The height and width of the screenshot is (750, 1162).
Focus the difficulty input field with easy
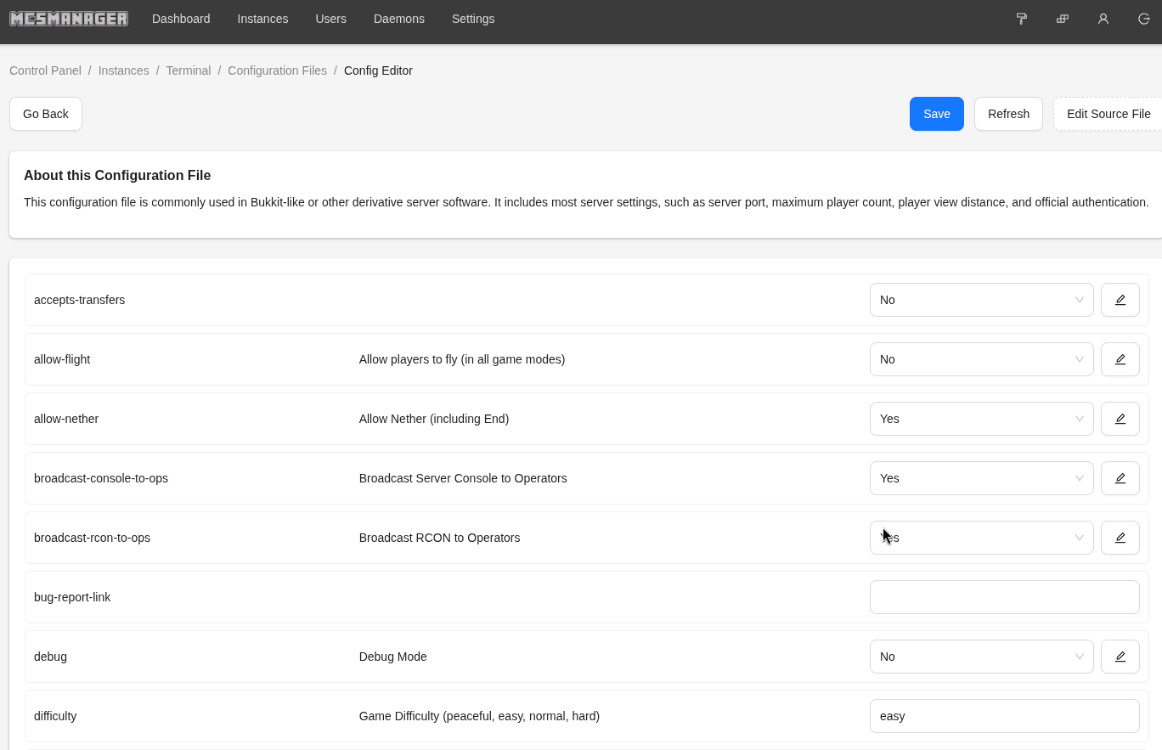(1005, 716)
